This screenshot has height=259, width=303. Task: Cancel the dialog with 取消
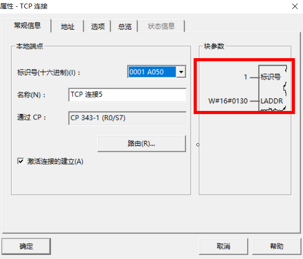click(x=223, y=246)
